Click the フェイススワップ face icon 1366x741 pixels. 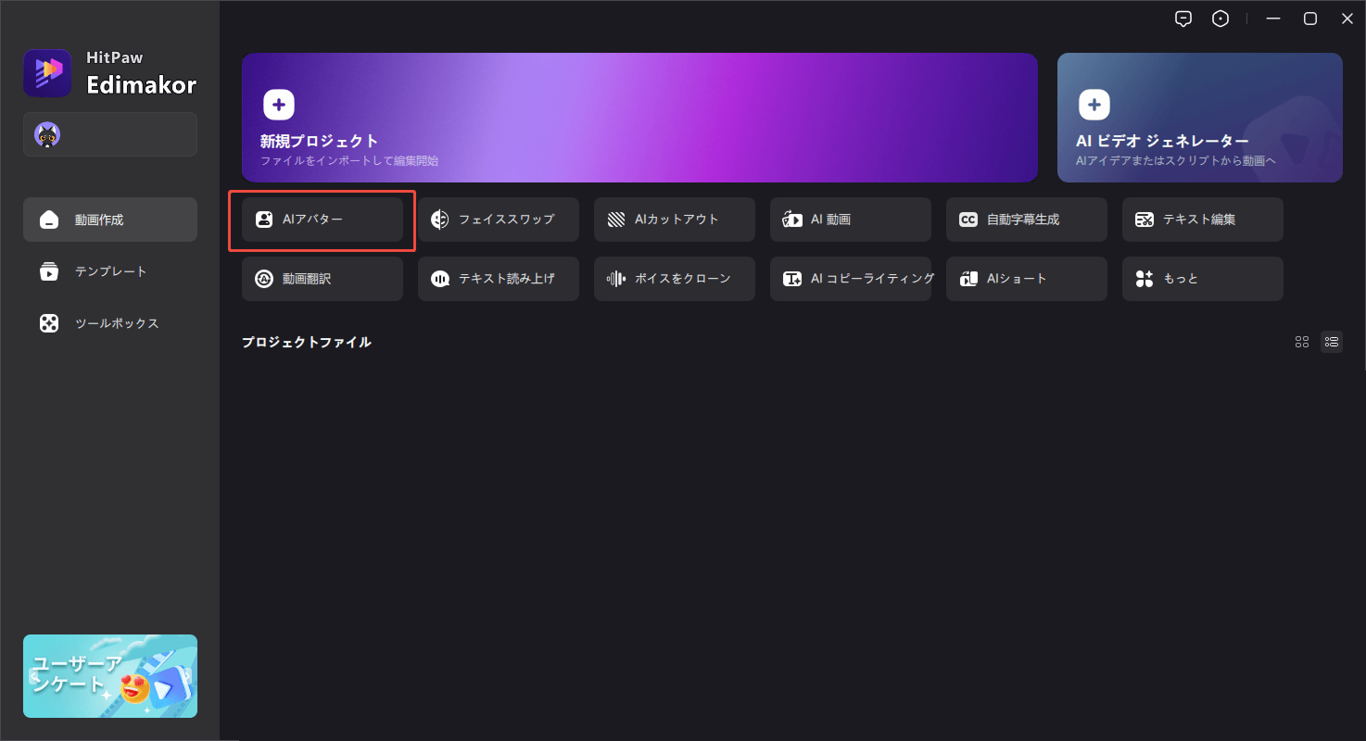click(440, 220)
